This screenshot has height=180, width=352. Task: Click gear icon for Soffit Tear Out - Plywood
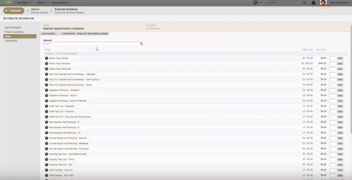coord(47,111)
